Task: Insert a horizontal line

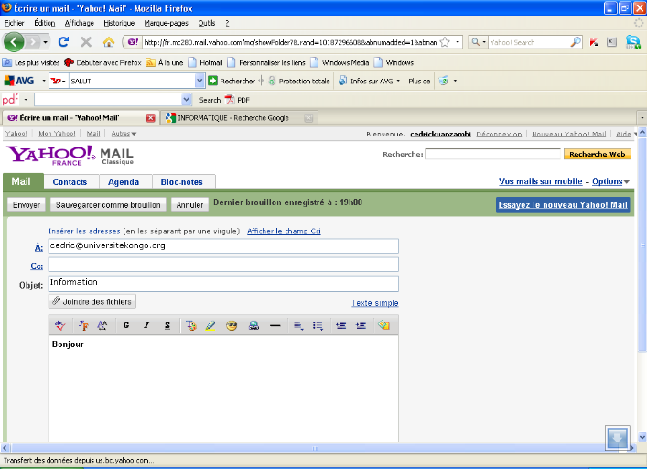Action: pos(275,326)
